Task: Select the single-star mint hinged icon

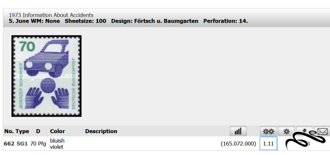Action: tap(286, 131)
